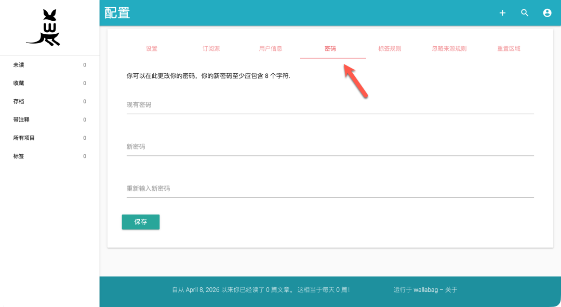
Task: Focus the 新密码 input field
Action: (330, 147)
